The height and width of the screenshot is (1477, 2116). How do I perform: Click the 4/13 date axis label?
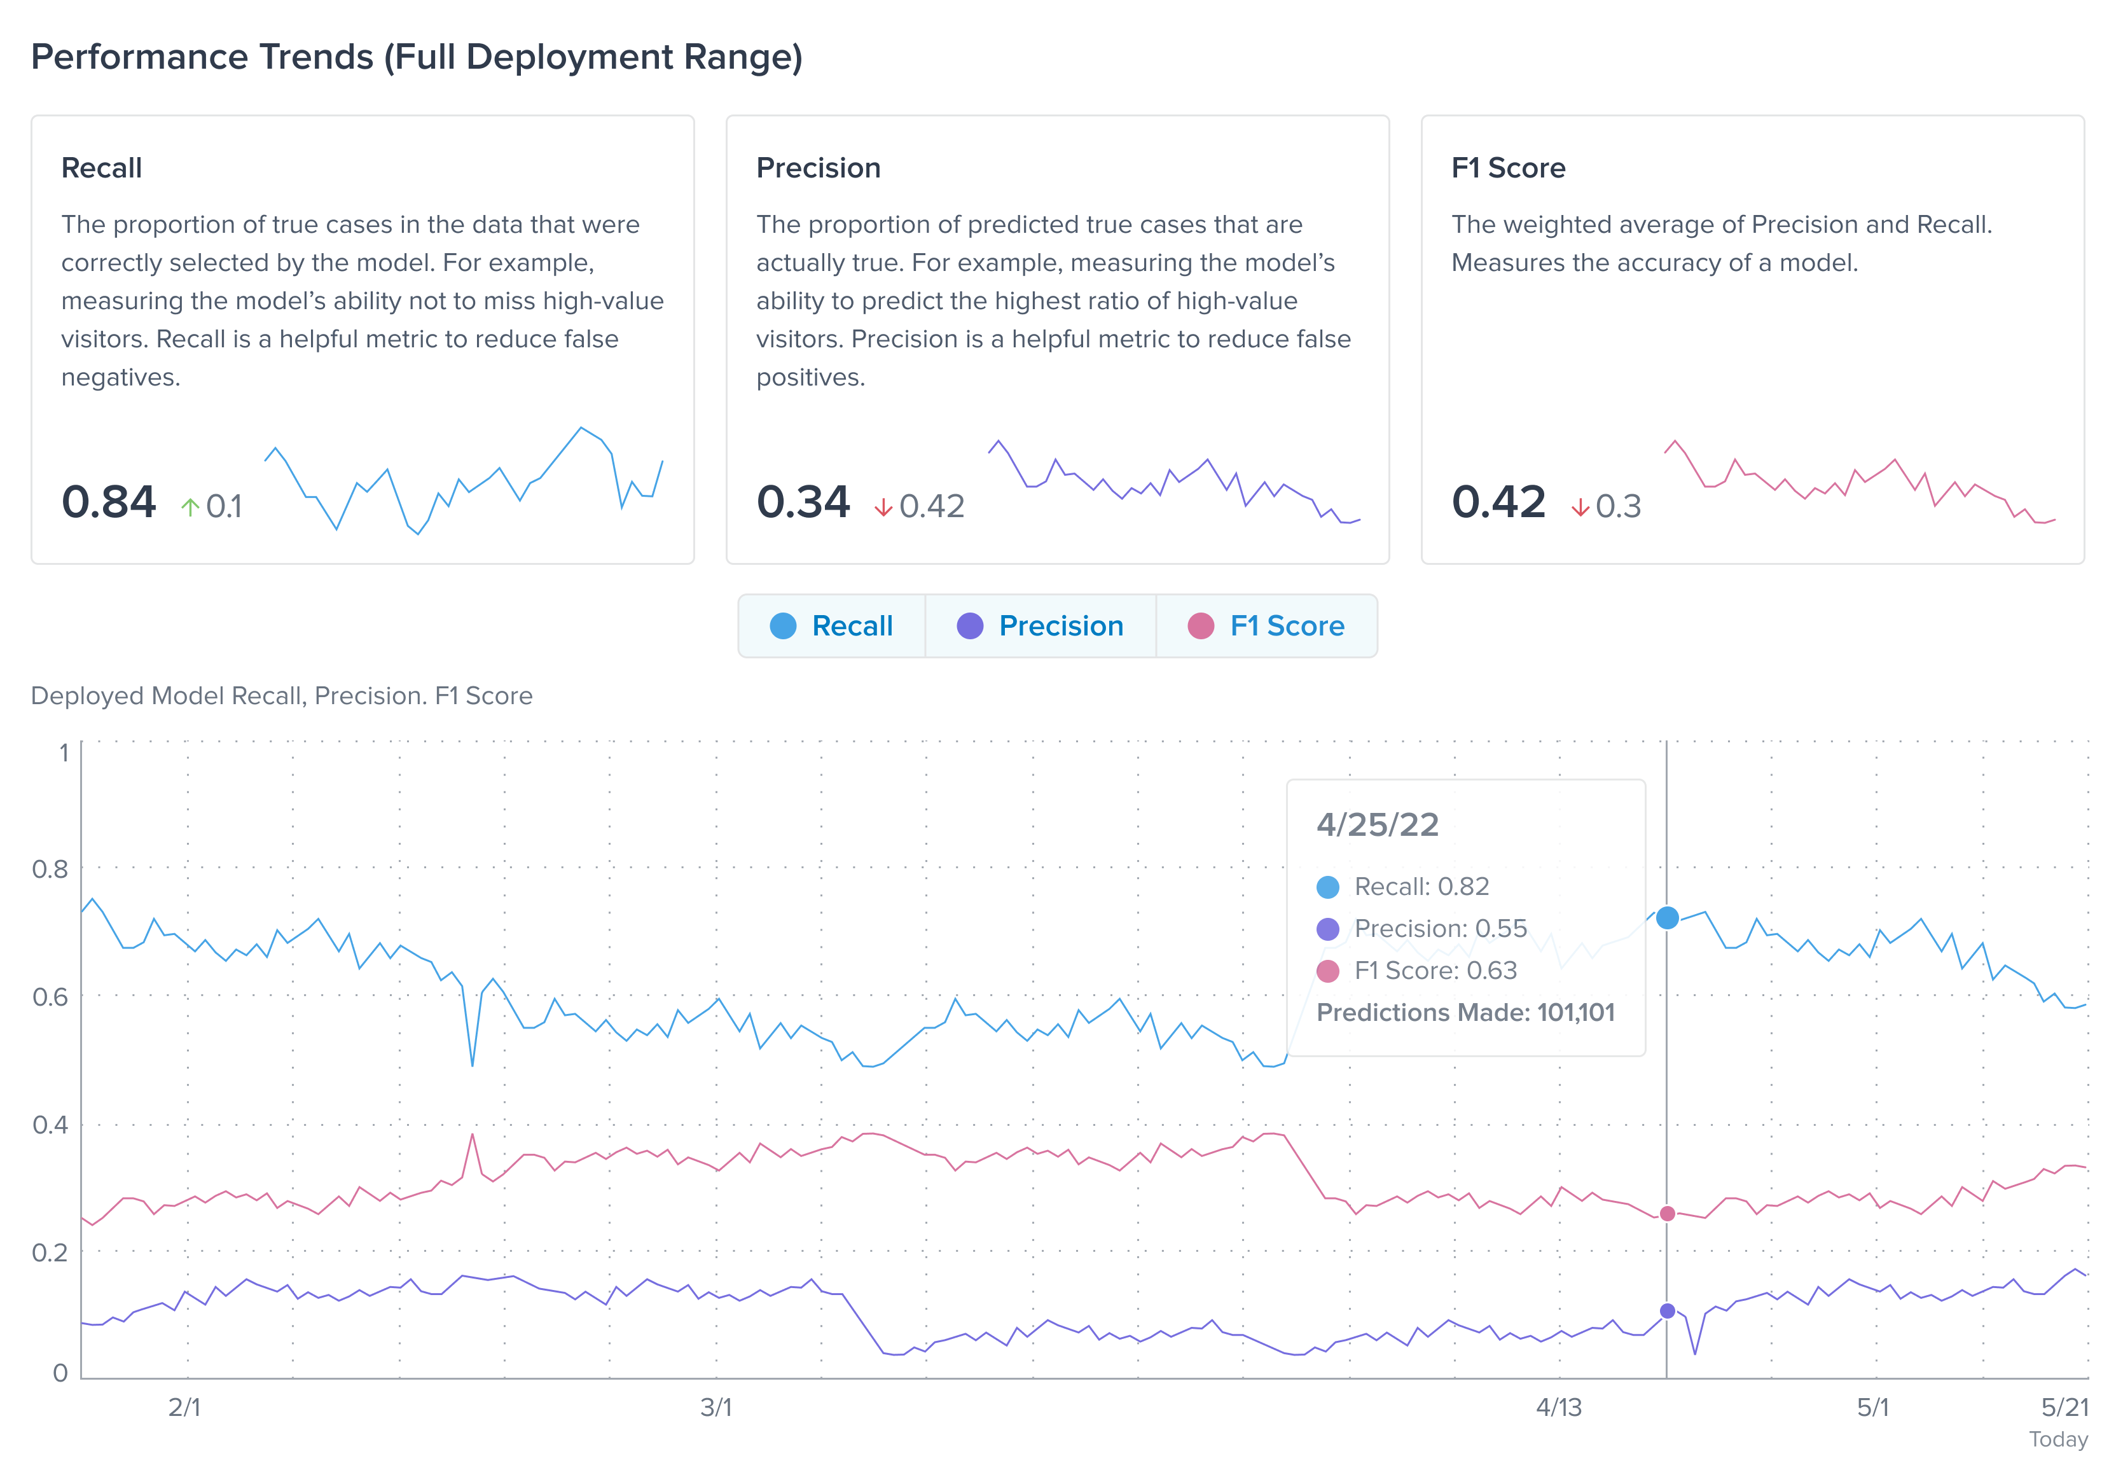pyautogui.click(x=1558, y=1407)
